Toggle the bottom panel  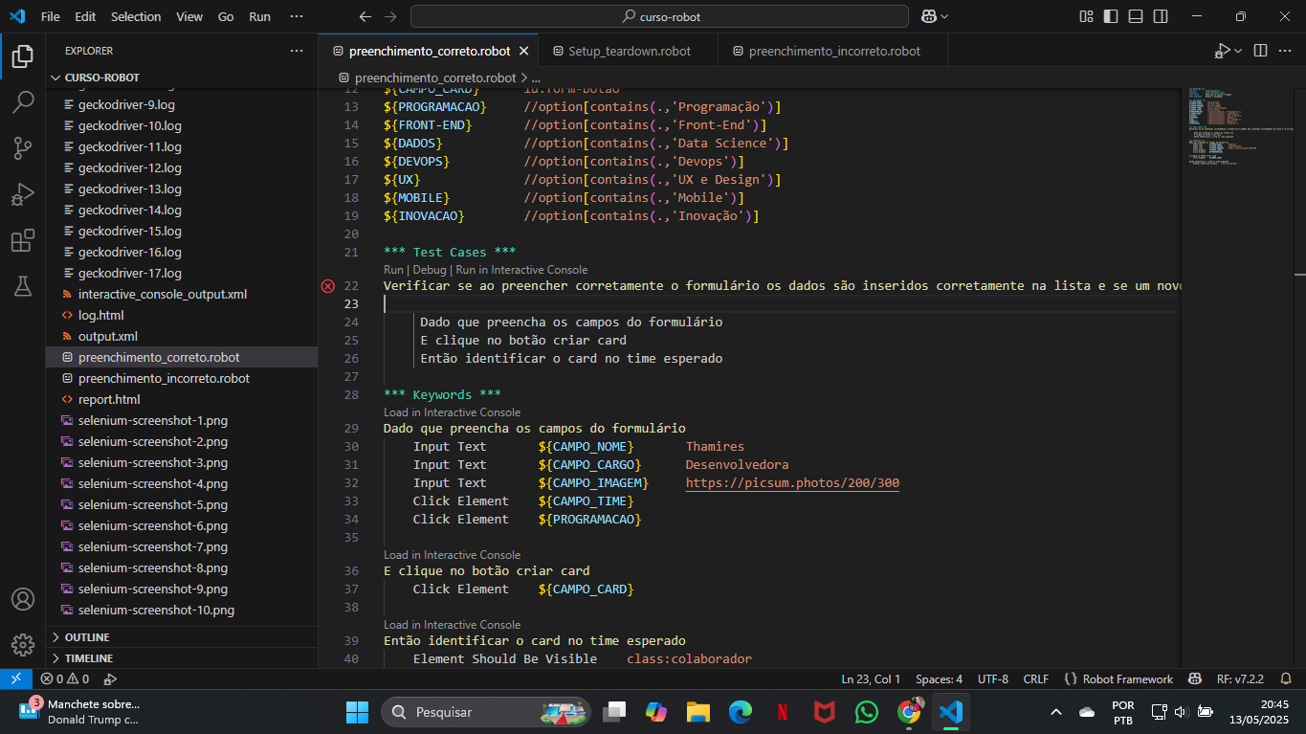[x=1136, y=16]
